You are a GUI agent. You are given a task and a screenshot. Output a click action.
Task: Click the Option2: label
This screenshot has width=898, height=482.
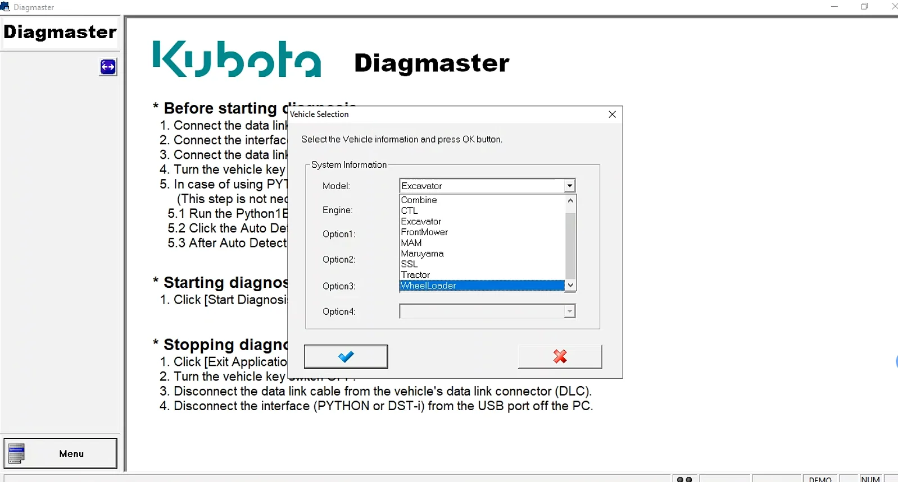pyautogui.click(x=339, y=259)
